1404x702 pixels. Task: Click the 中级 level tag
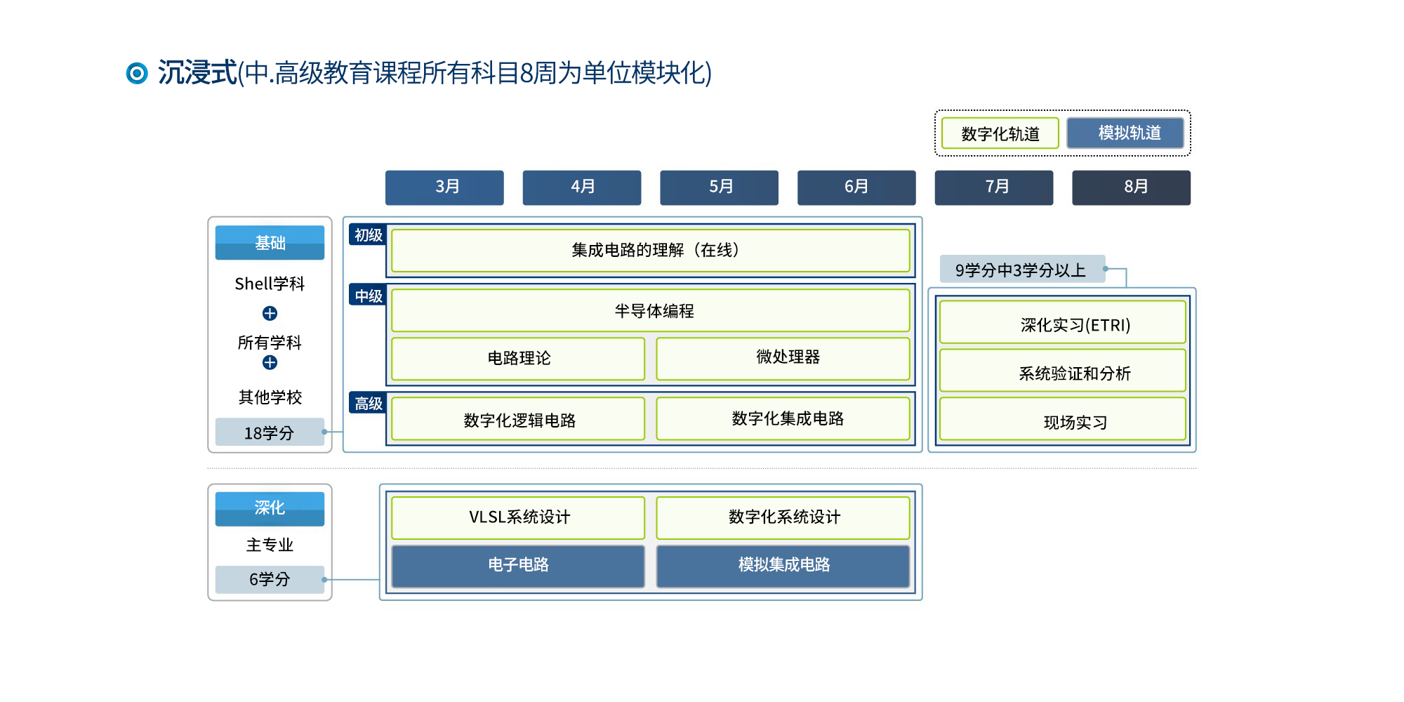[x=368, y=296]
